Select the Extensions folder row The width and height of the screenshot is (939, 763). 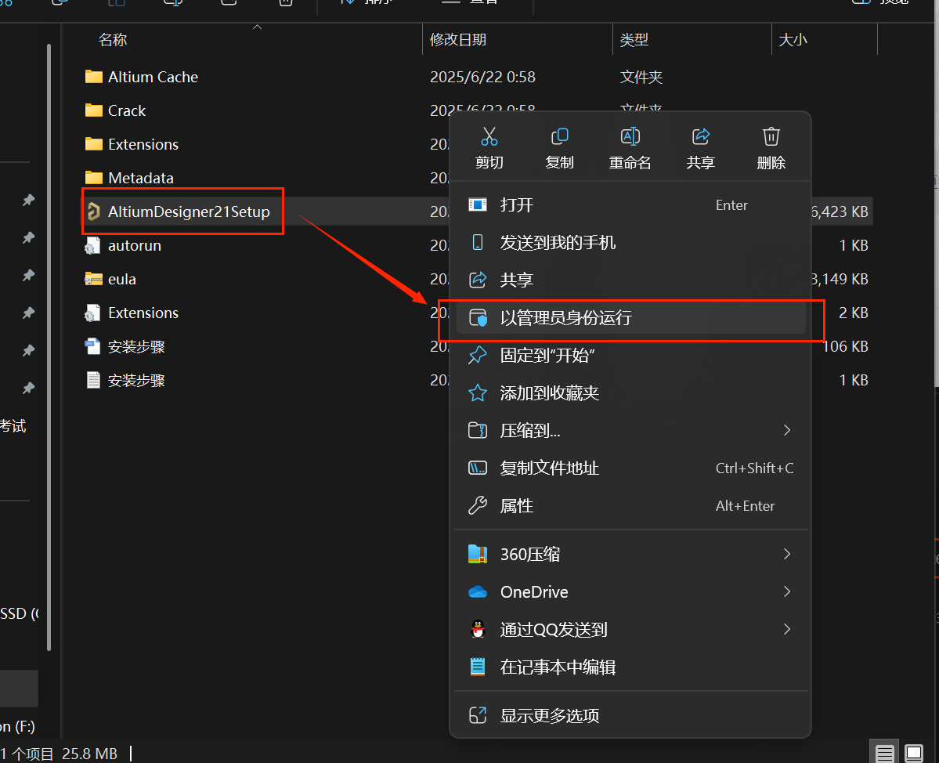pos(143,143)
